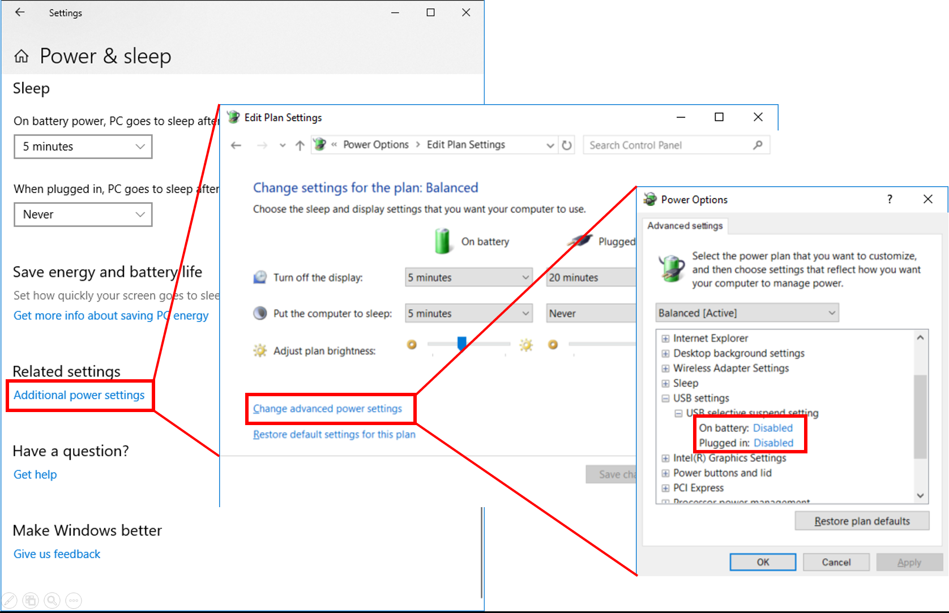Select the Advanced settings tab
Viewport: 949px width, 613px height.
pyautogui.click(x=685, y=226)
